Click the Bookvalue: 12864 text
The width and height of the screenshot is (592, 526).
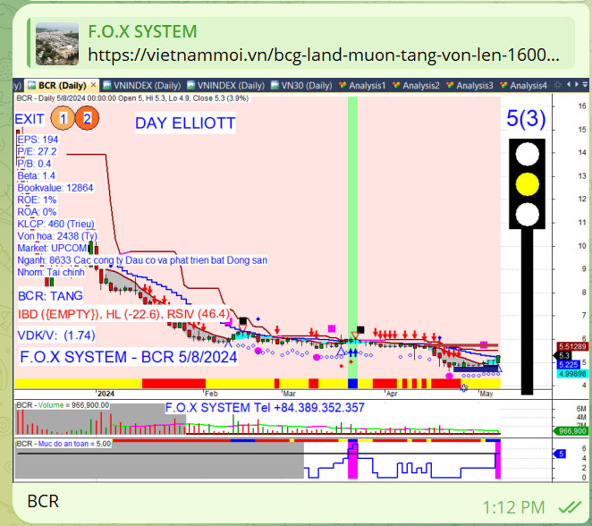coord(55,188)
